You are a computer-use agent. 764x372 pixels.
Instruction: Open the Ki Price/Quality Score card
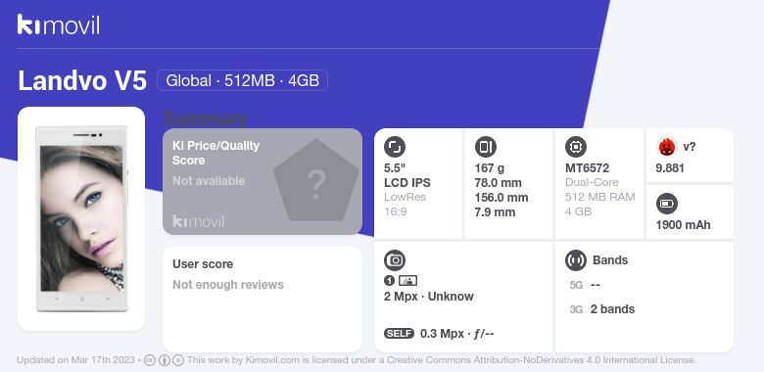coord(263,182)
